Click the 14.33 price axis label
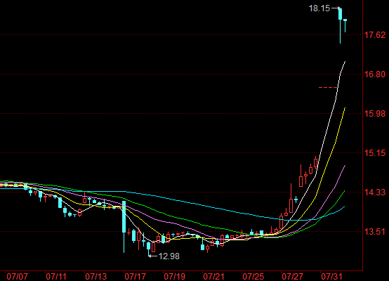 pyautogui.click(x=375, y=192)
